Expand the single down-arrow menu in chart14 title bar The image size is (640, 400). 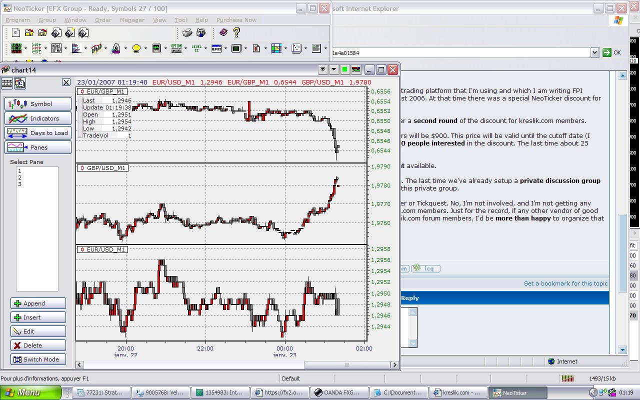[333, 69]
